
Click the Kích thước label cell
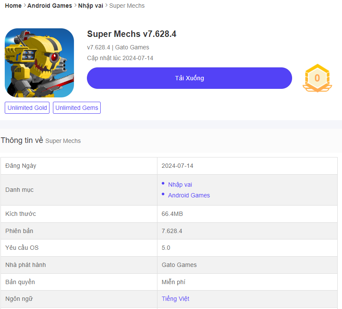click(79, 214)
